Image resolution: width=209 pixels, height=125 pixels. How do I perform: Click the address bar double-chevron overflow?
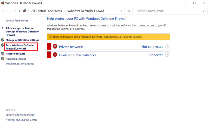pyautogui.click(x=29, y=11)
